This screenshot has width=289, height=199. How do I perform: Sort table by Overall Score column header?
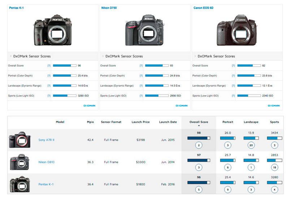[199, 122]
